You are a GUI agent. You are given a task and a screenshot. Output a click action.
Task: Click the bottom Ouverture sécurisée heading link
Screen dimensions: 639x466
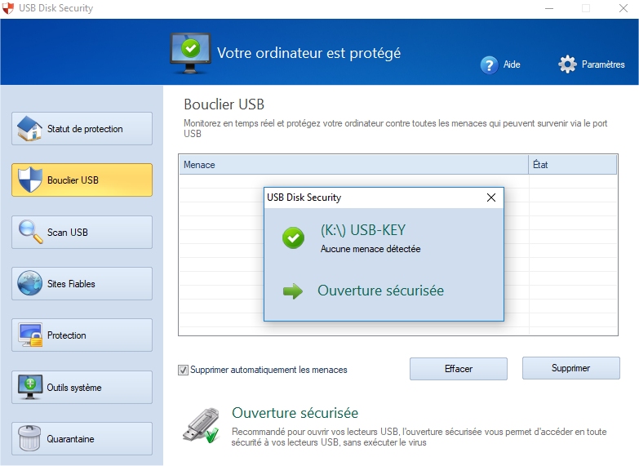click(295, 413)
